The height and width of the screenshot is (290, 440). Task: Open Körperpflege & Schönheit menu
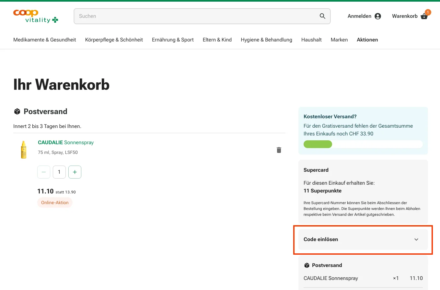pos(114,40)
